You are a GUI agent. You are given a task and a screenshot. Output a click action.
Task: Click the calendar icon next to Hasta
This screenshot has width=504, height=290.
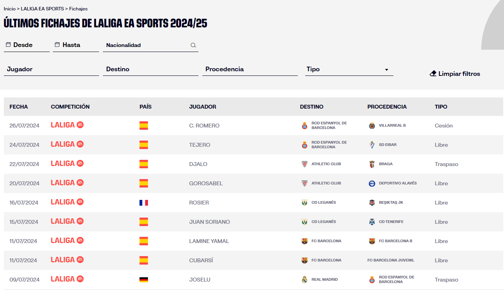tap(57, 44)
